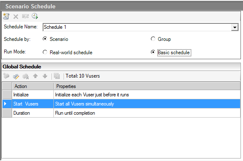
Task: Choose the Real-world schedule run mode
Action: click(45, 52)
